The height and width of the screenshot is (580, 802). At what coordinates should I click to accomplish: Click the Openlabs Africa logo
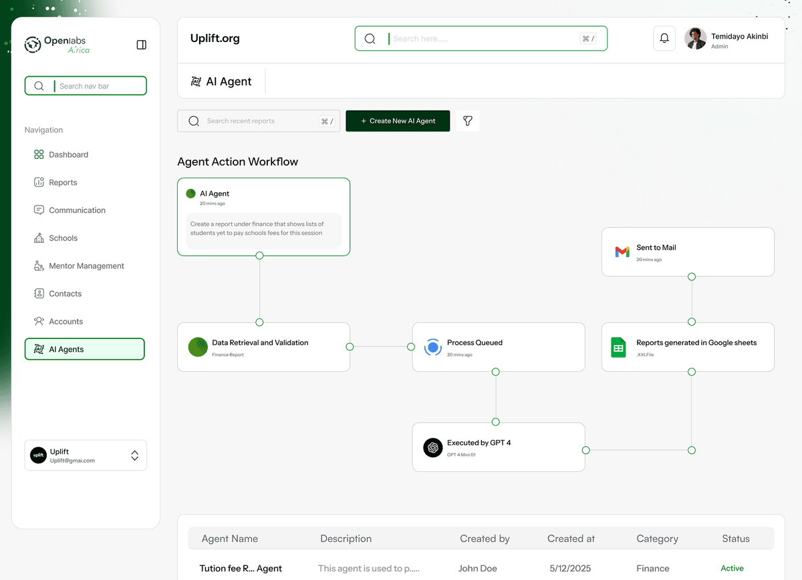click(x=57, y=45)
